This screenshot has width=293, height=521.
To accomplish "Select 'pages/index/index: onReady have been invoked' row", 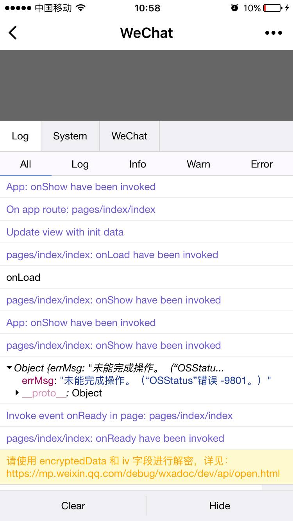I will coord(146,438).
